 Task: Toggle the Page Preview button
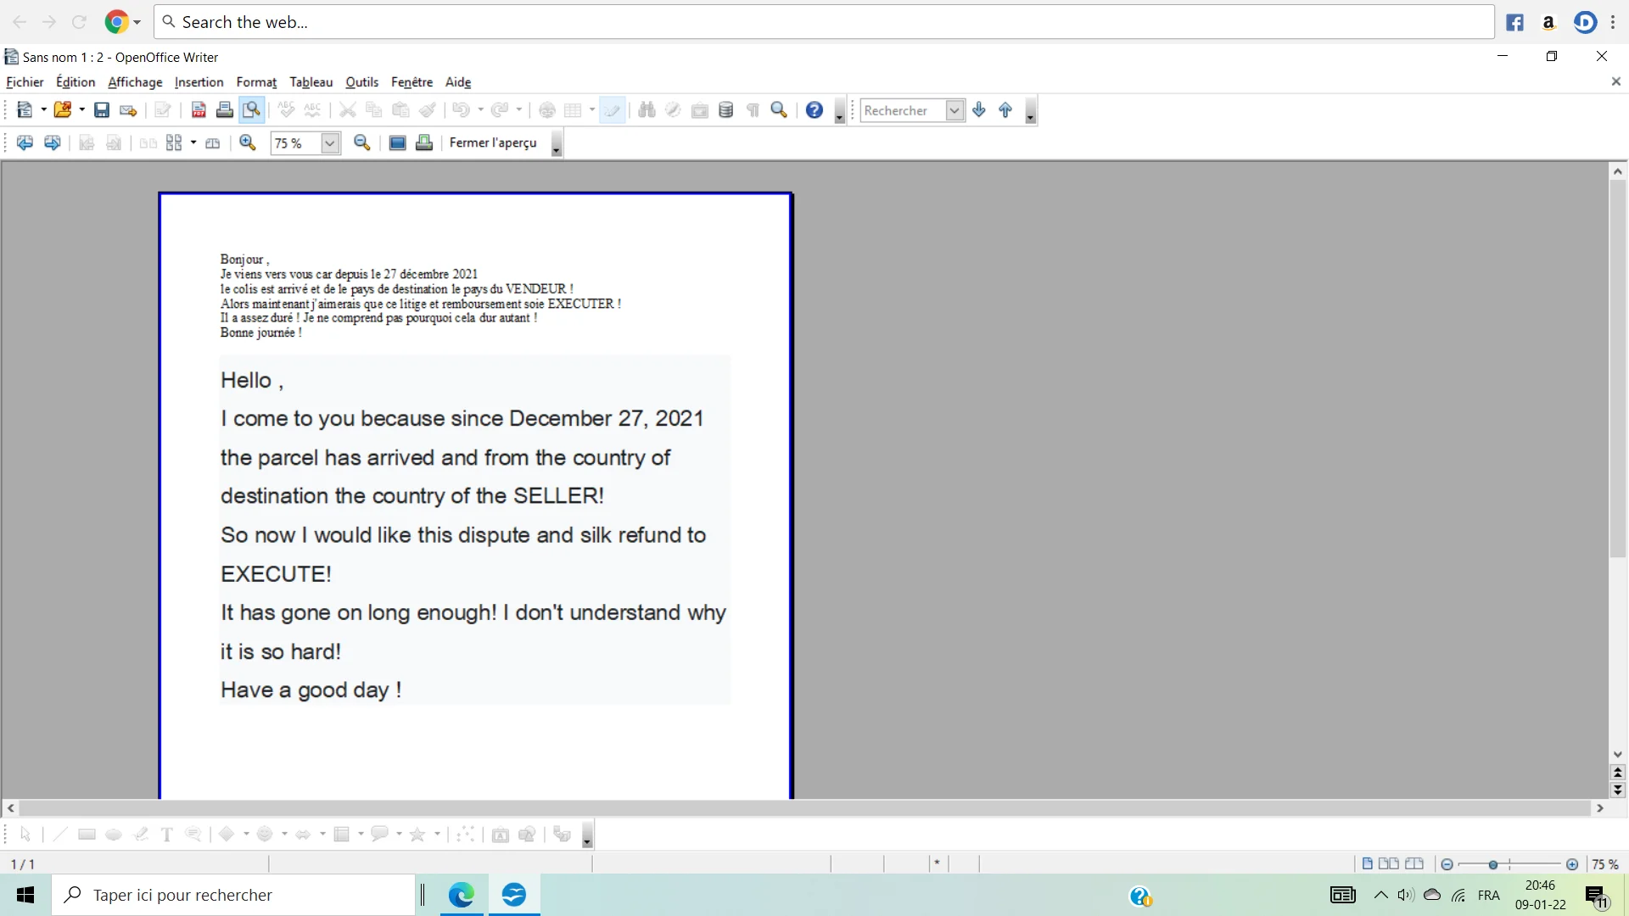click(252, 110)
